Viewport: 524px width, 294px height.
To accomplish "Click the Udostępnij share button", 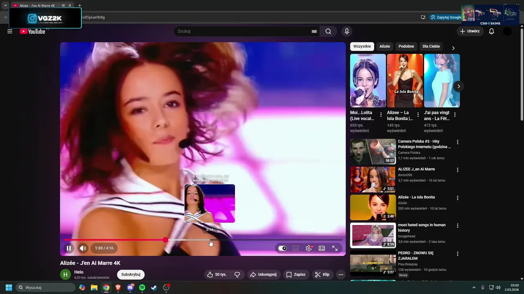I will pos(263,274).
